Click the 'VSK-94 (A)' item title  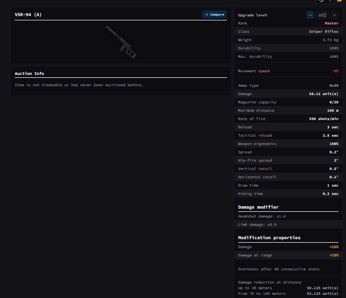tap(28, 14)
